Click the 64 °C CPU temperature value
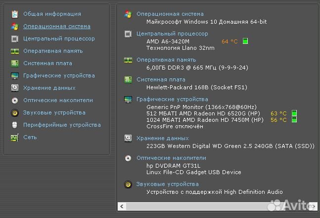Viewport: 320px width, 218px height. click(x=229, y=41)
